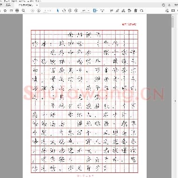
Task: Click the page number field
Action: pyautogui.click(x=45, y=11)
